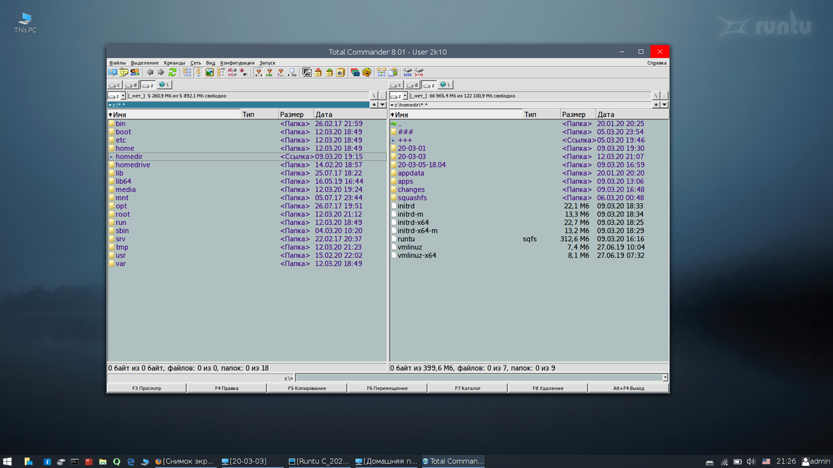Click the pack files (box) toolbar icon

[x=318, y=72]
